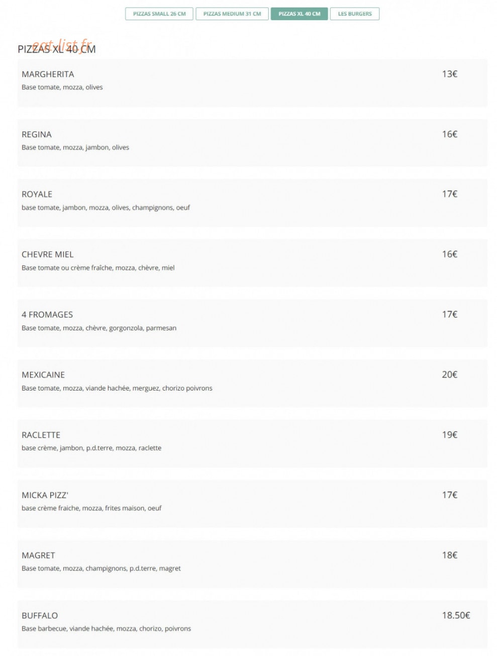Select the Micka Pizz' entry
The height and width of the screenshot is (656, 497).
pos(252,504)
